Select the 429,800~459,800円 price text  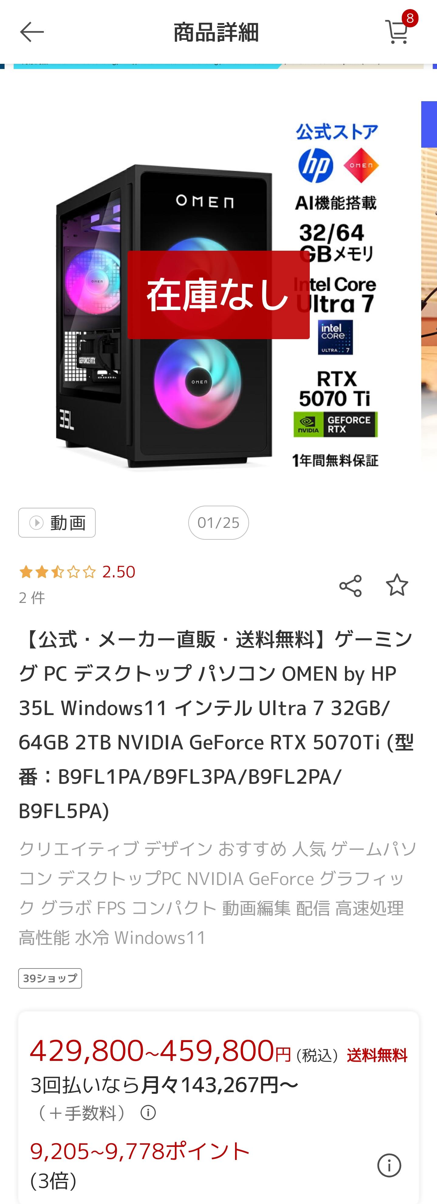(x=160, y=1051)
